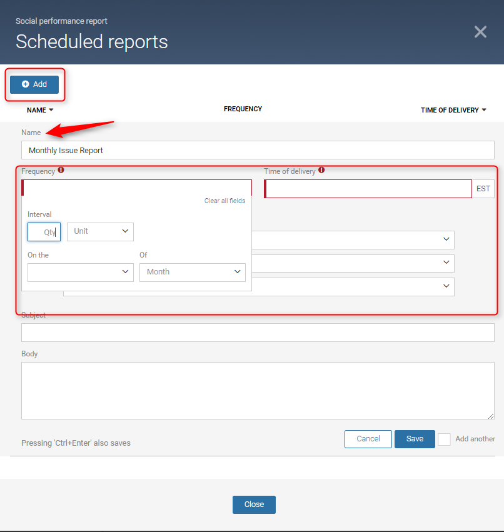
Task: Click the Save button
Action: 415,439
